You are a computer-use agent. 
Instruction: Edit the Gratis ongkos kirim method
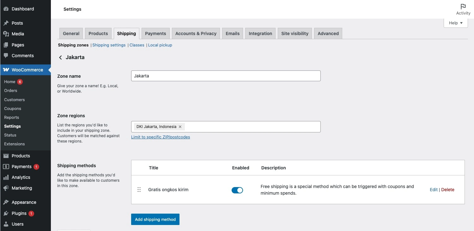[434, 190]
